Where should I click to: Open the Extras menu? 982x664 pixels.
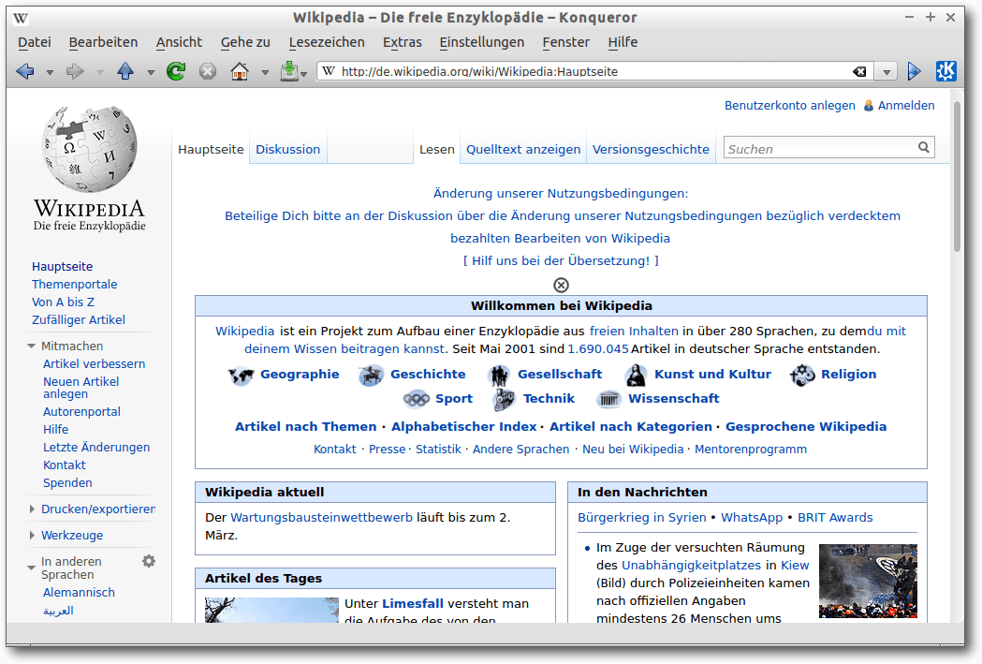[x=403, y=42]
